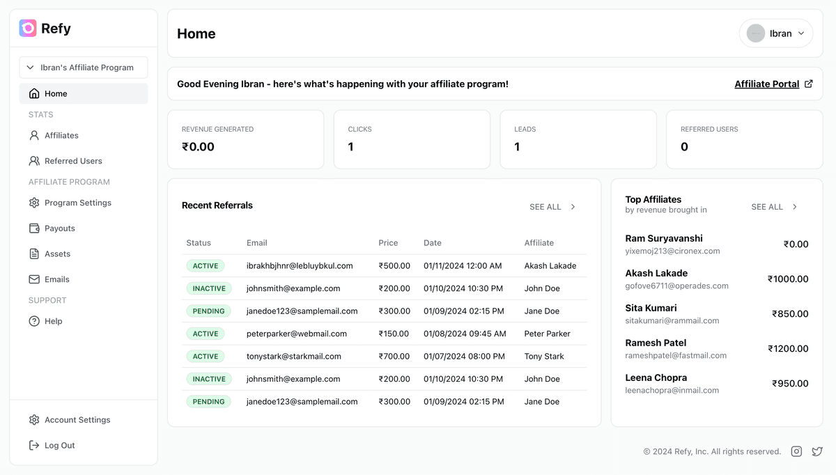
Task: Open the Account Settings icon
Action: [33, 419]
